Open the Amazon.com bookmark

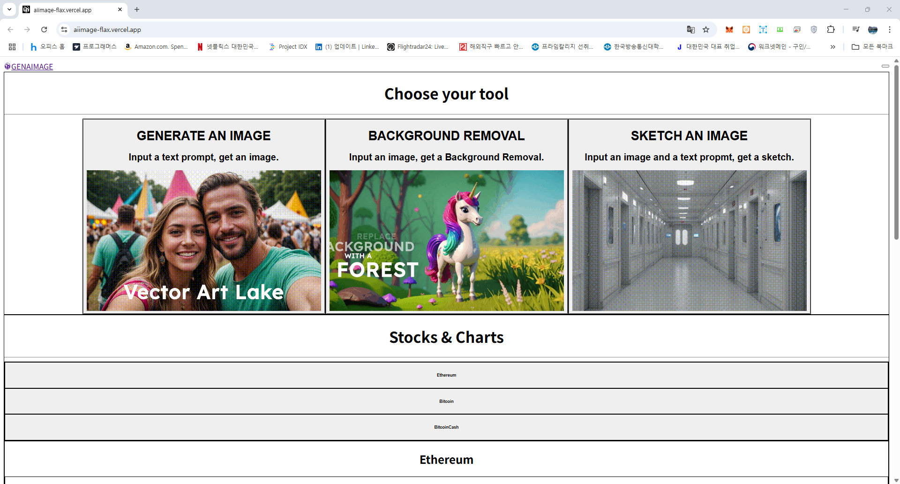156,47
